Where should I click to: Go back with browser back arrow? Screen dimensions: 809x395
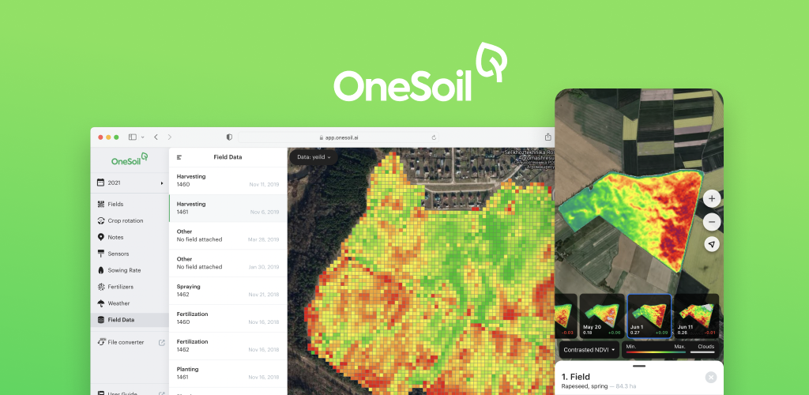[x=156, y=137]
